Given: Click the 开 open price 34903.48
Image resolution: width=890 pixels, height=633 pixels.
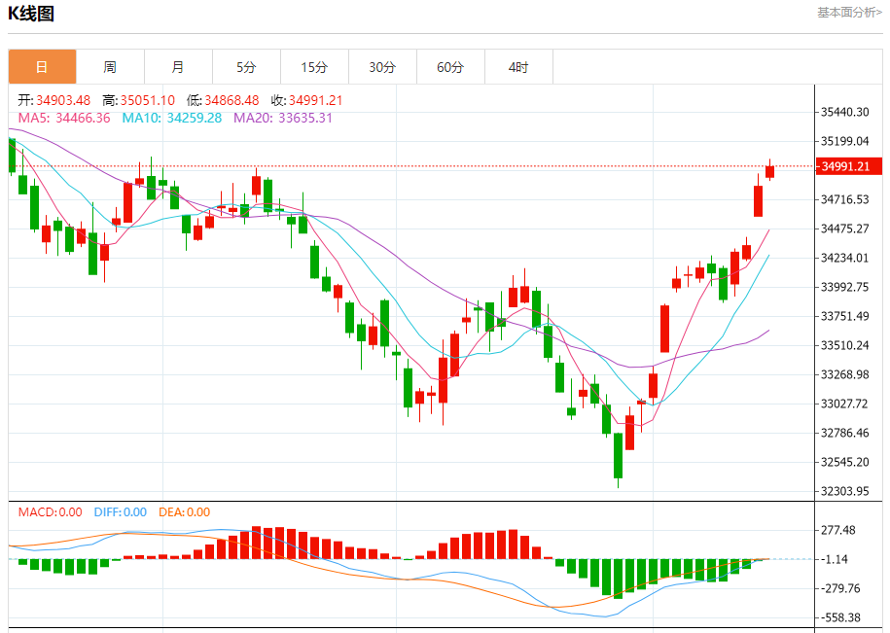Looking at the screenshot, I should (63, 100).
